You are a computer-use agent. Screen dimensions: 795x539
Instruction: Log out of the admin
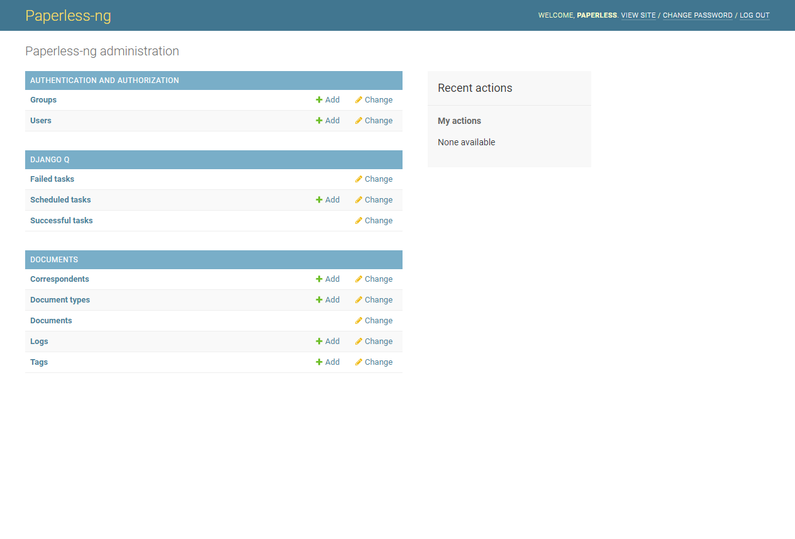[x=754, y=15]
